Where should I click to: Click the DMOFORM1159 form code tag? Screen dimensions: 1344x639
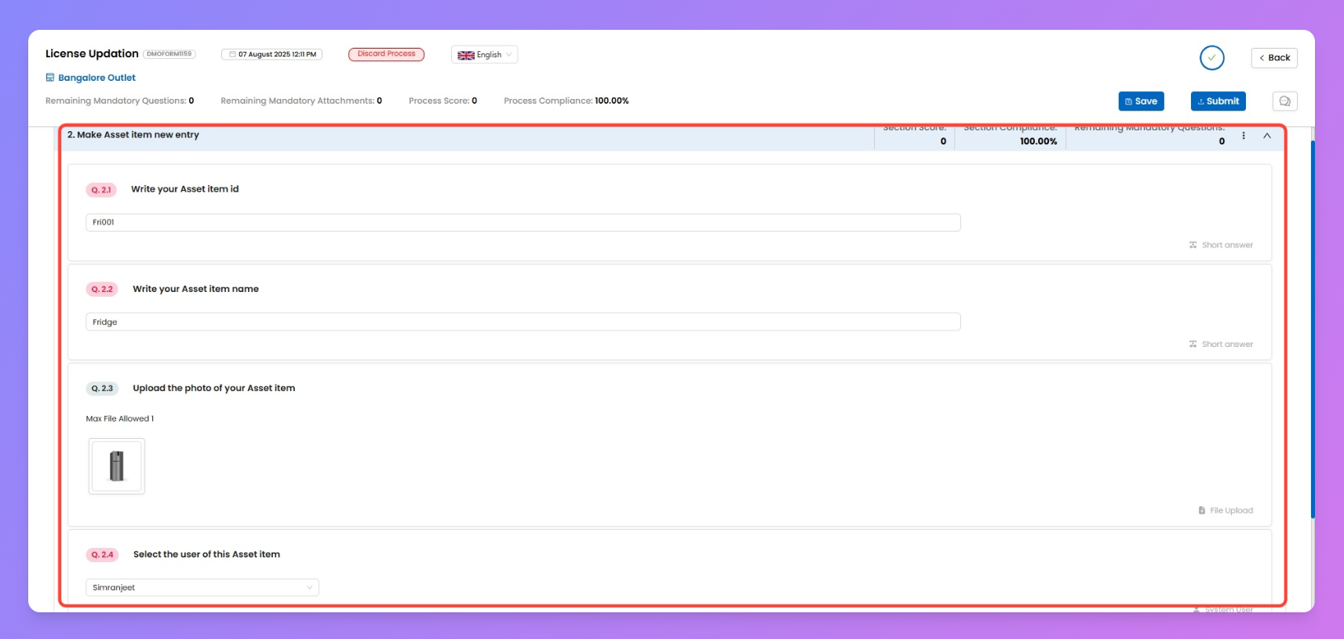[169, 54]
